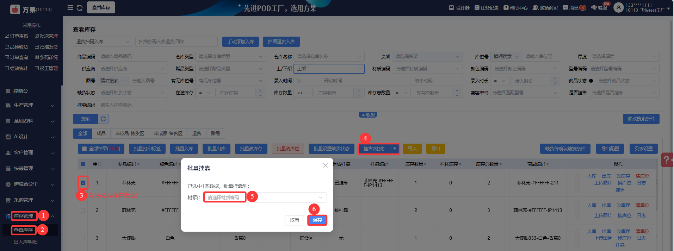Open 订单查询 shortcut
This screenshot has height=251, width=674.
[x=16, y=57]
